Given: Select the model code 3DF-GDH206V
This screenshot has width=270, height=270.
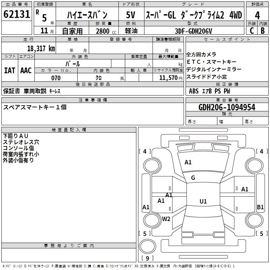Looking at the screenshot, I should pos(194,31).
